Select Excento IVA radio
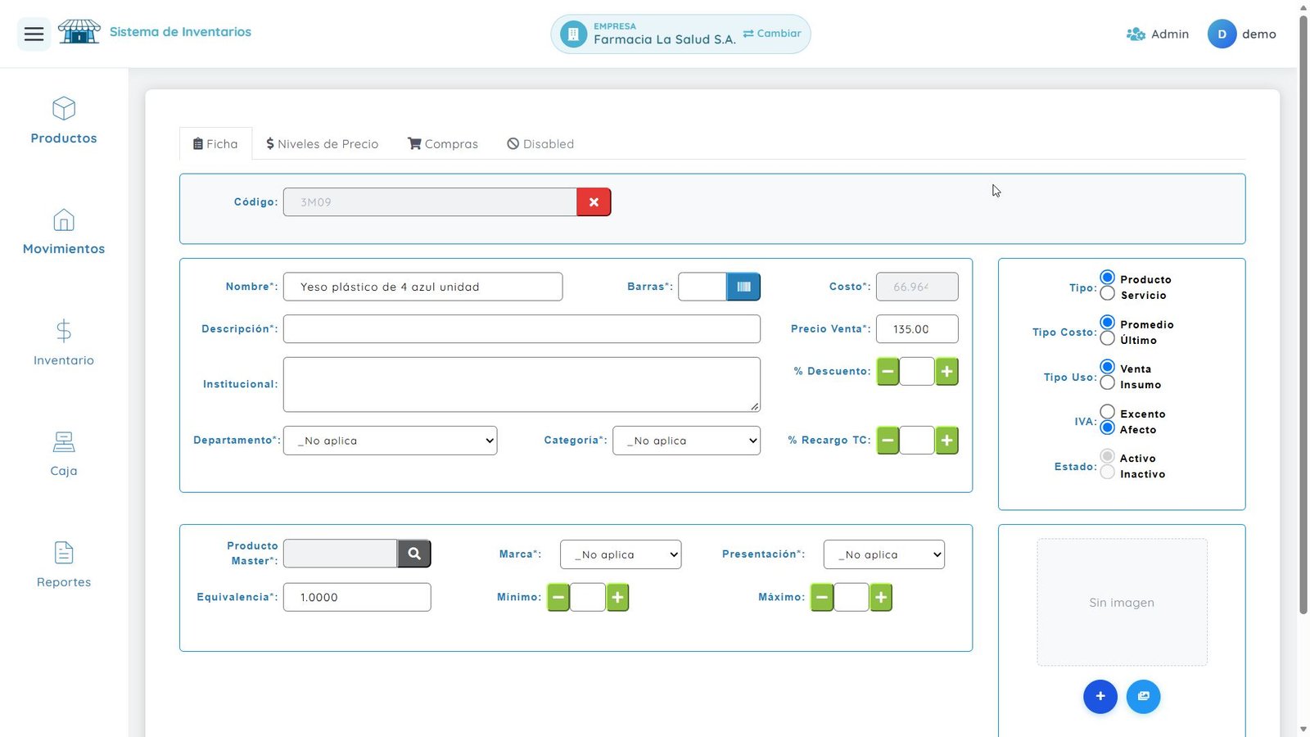 point(1108,411)
